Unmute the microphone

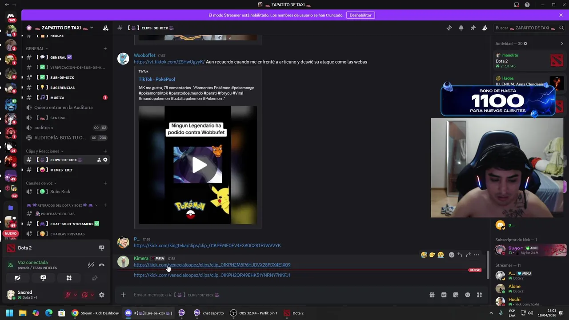(68, 295)
